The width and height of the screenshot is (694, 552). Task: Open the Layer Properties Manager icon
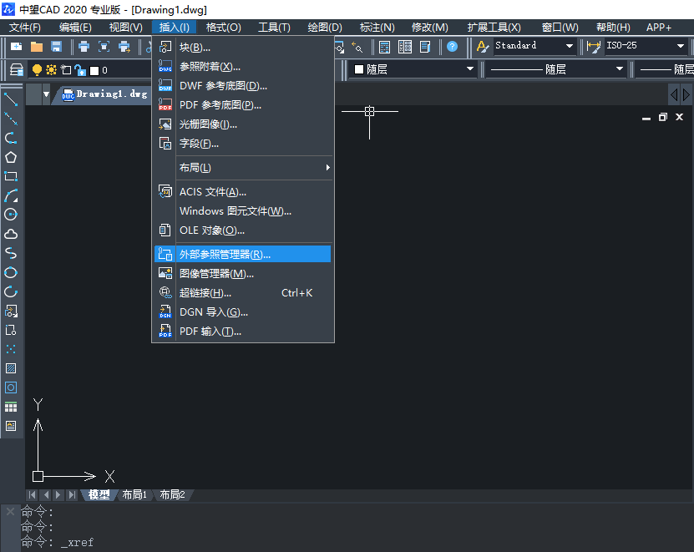(16, 70)
